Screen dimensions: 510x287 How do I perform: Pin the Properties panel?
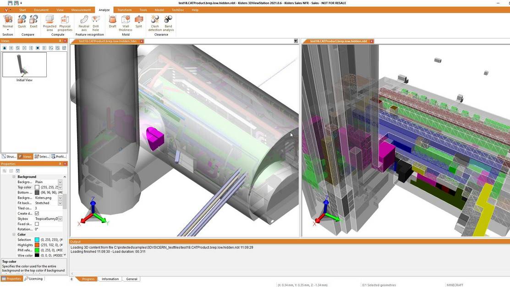(x=60, y=164)
